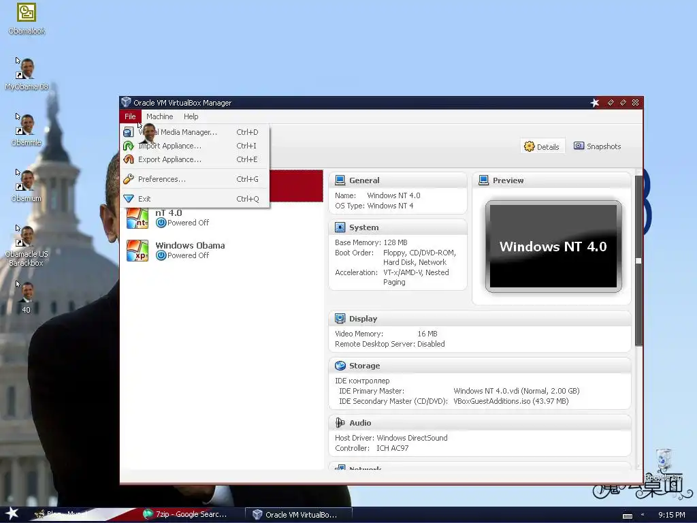Click the 9:15 PM clock
This screenshot has height=523, width=697.
click(x=671, y=515)
